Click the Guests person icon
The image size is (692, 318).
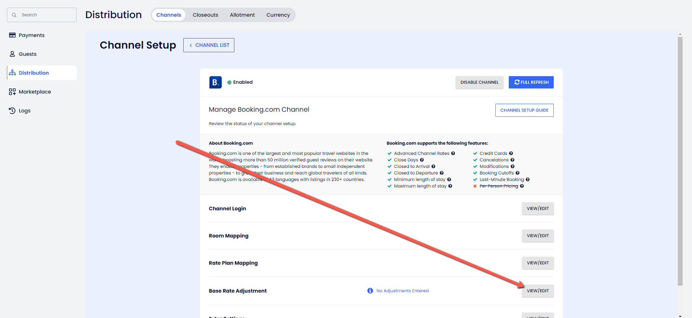point(12,54)
